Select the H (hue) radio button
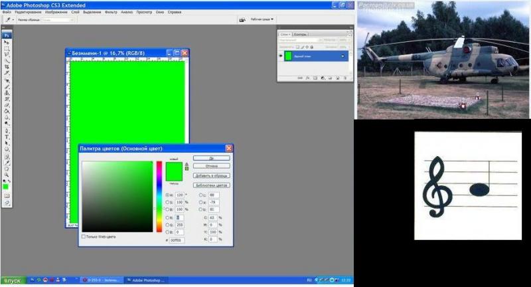Screen dimensions: 531x287 tap(167, 195)
